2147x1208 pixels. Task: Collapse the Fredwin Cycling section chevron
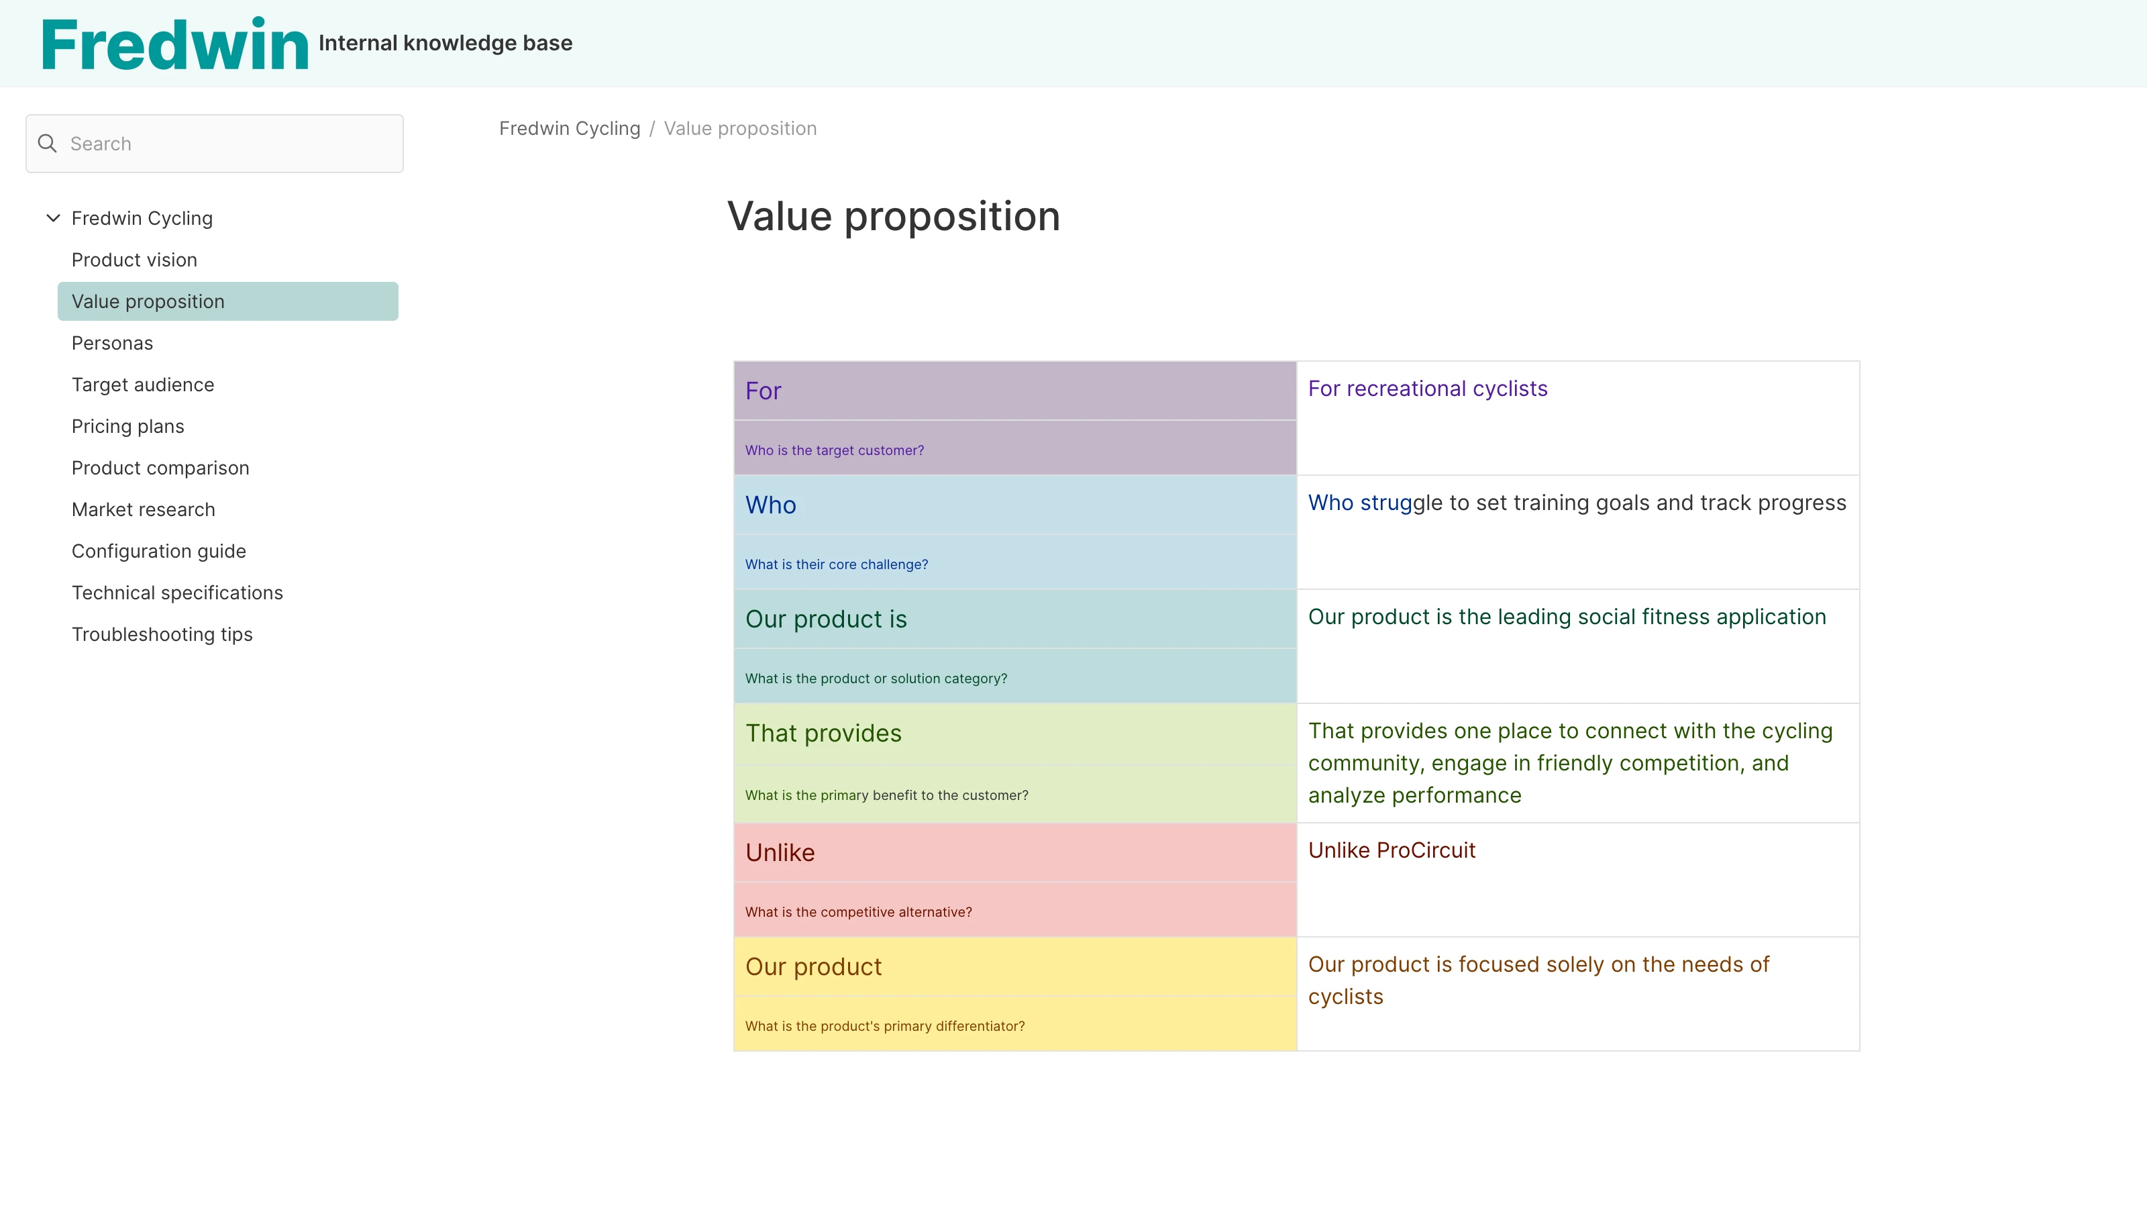coord(52,217)
